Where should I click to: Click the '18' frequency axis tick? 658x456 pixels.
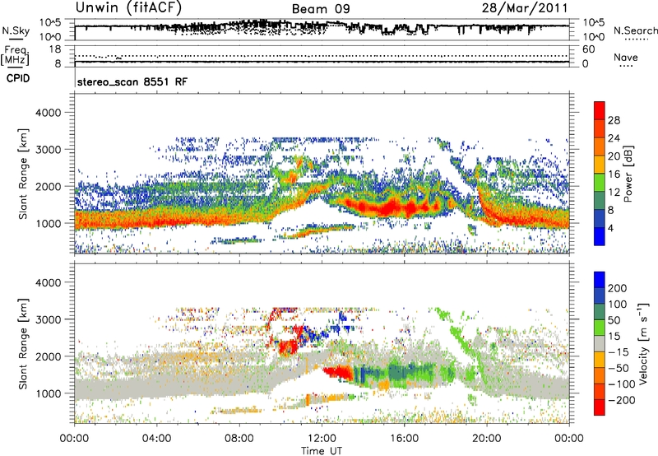pos(55,49)
